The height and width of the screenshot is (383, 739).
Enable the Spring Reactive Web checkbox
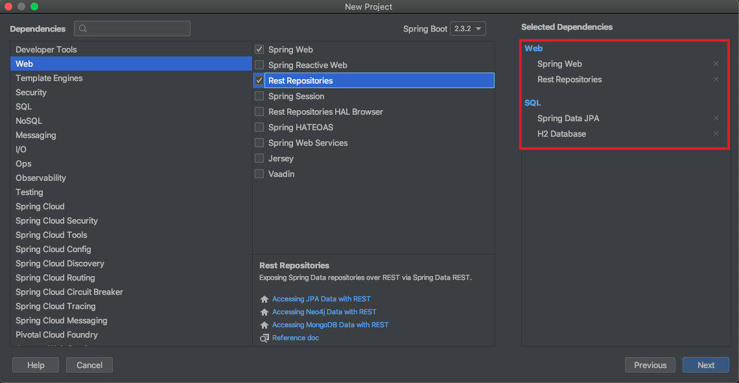(260, 65)
